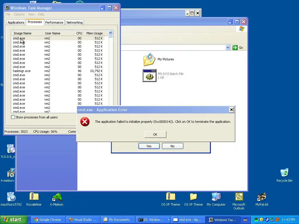Click the Task Manager title bar icon

pos(7,8)
